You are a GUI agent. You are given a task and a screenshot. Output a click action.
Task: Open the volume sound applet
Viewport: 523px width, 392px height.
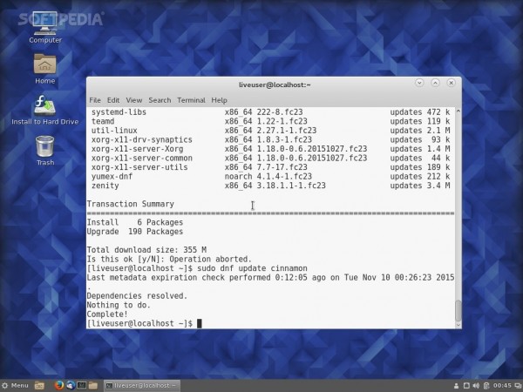pos(476,386)
